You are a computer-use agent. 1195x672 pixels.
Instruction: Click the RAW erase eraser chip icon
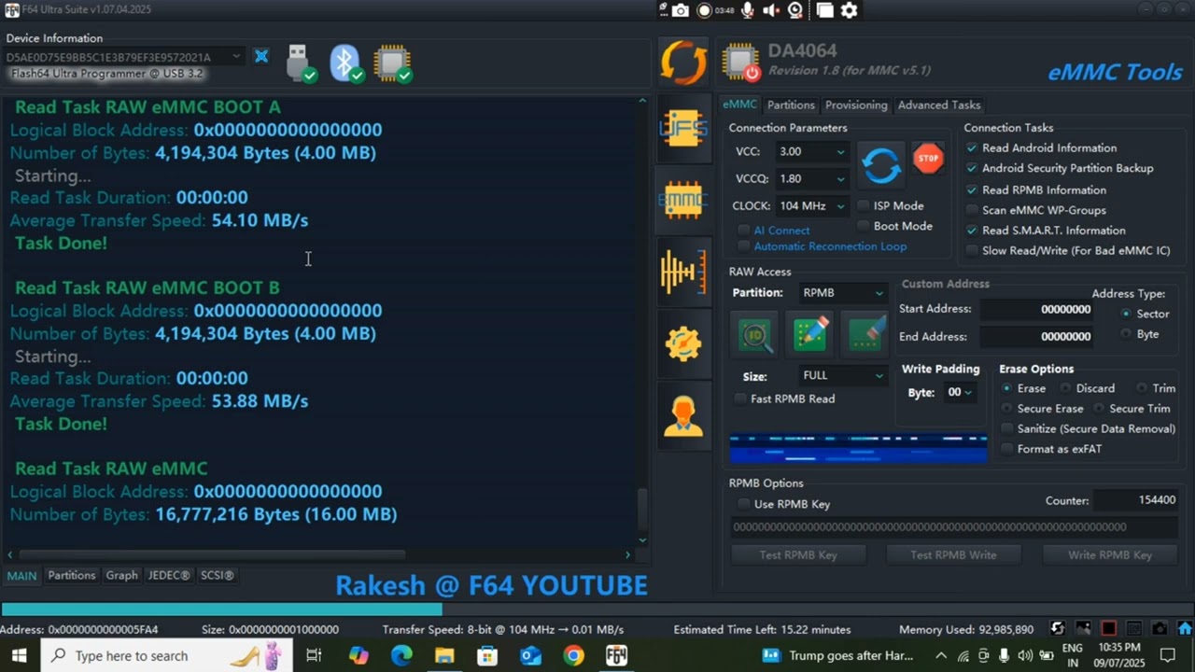tap(864, 335)
